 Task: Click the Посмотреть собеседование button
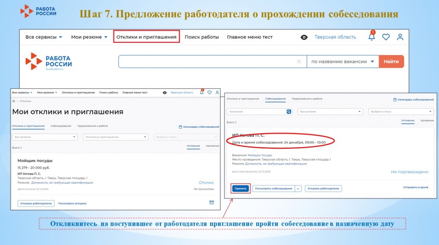(274, 189)
